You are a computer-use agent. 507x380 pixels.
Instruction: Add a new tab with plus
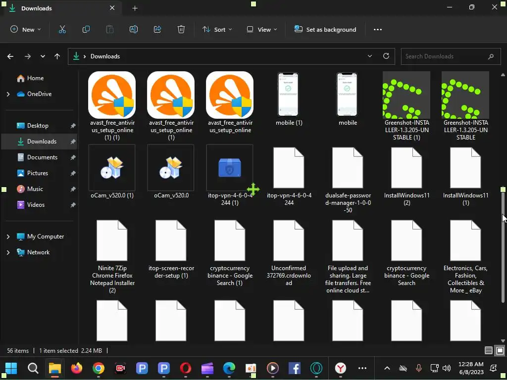pos(135,8)
